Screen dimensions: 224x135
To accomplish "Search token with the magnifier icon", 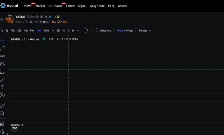I will (55, 17).
